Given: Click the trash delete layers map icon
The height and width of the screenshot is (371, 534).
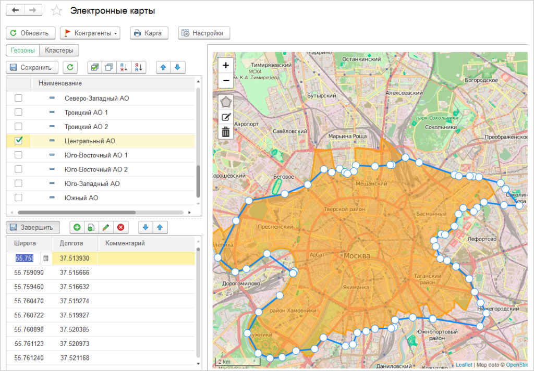Looking at the screenshot, I should pyautogui.click(x=226, y=132).
